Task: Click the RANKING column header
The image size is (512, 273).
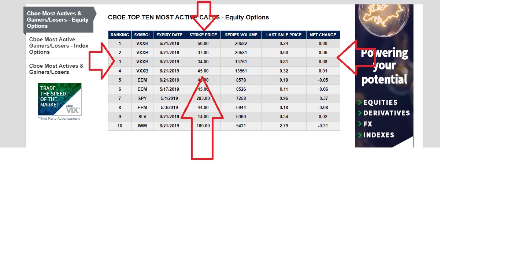Action: point(120,35)
